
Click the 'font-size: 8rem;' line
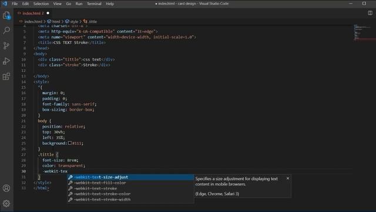61,160
